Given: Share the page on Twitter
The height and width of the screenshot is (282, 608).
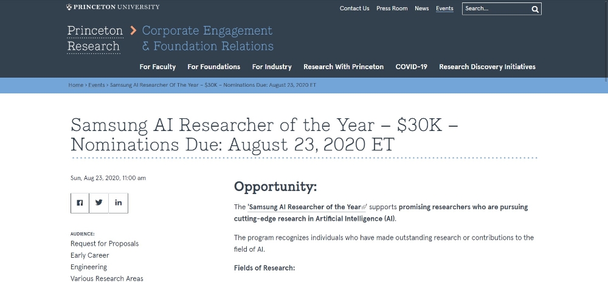Looking at the screenshot, I should tap(99, 203).
